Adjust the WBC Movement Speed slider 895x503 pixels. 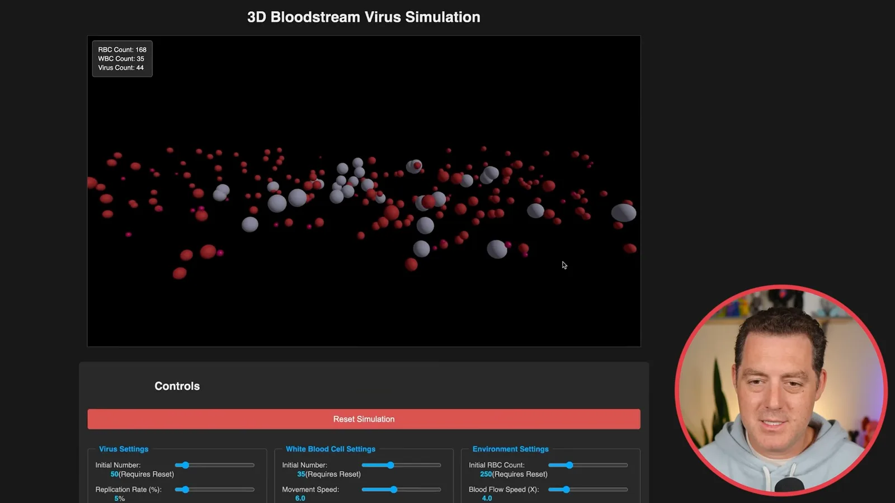click(x=401, y=490)
